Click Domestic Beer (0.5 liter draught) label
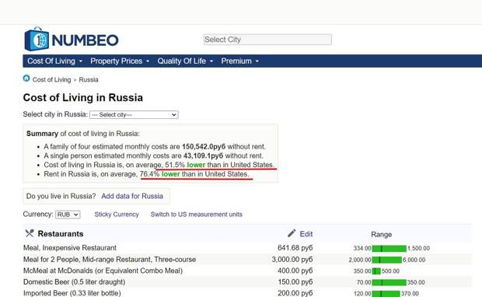Image resolution: width=482 pixels, height=297 pixels. coord(74,282)
